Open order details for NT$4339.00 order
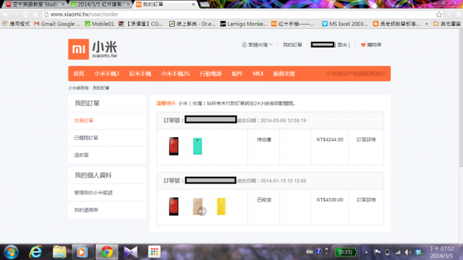 coord(366,200)
